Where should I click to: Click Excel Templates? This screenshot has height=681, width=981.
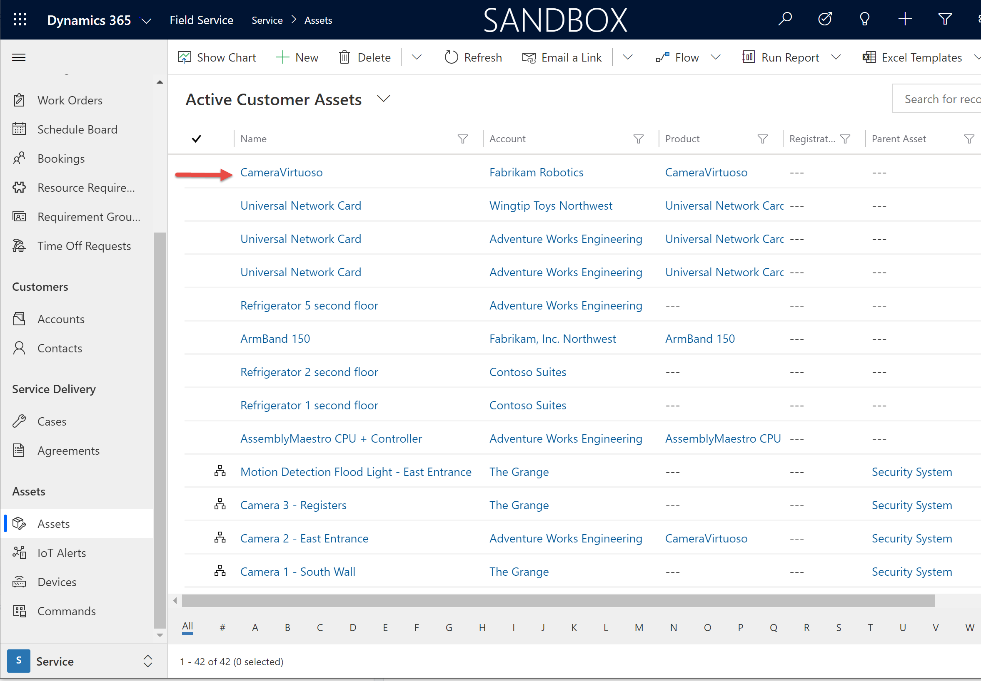pyautogui.click(x=913, y=57)
